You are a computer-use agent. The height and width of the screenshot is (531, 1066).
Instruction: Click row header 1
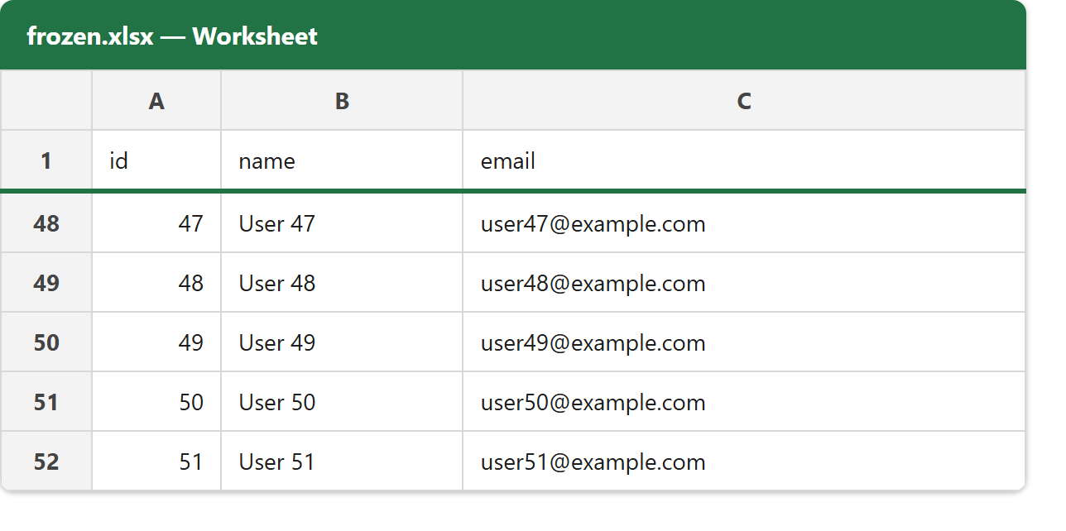pyautogui.click(x=46, y=160)
